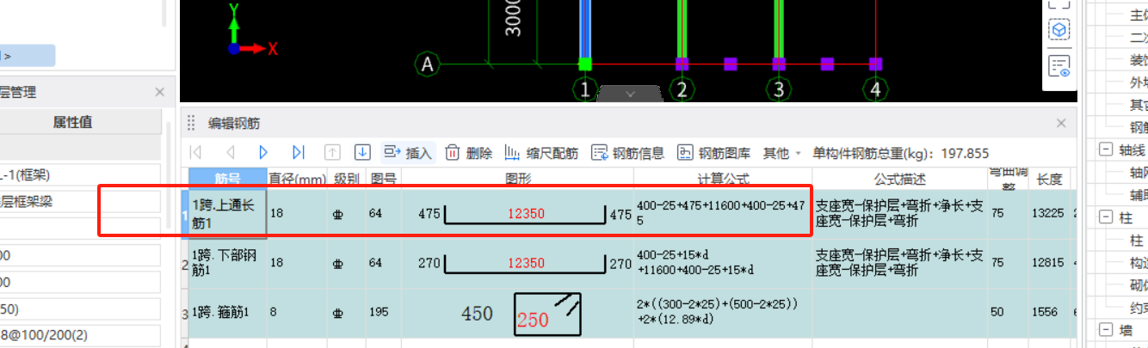
Task: Click the display settings list-eye icon
Action: pyautogui.click(x=1059, y=66)
